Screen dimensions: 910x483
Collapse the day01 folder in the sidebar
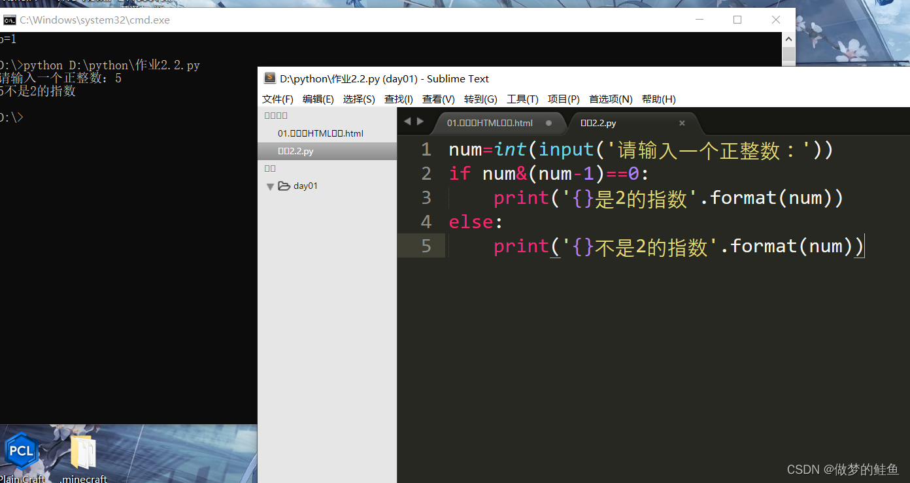(x=270, y=186)
